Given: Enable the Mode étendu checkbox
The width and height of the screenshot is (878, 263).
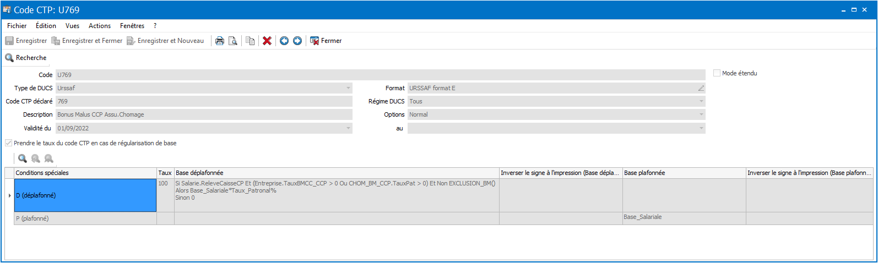Looking at the screenshot, I should pyautogui.click(x=717, y=73).
